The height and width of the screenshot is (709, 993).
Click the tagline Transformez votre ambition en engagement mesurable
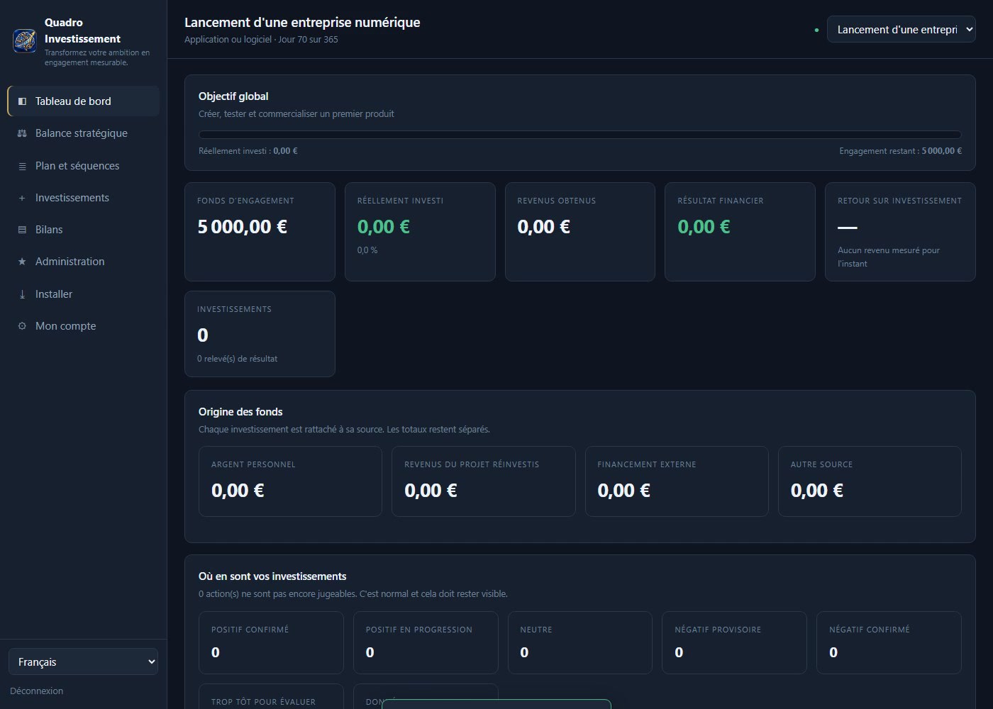[97, 57]
